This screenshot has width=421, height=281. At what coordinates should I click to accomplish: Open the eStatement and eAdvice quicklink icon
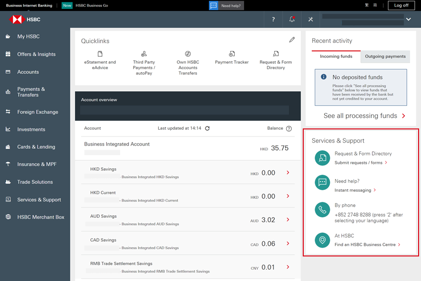coord(100,54)
